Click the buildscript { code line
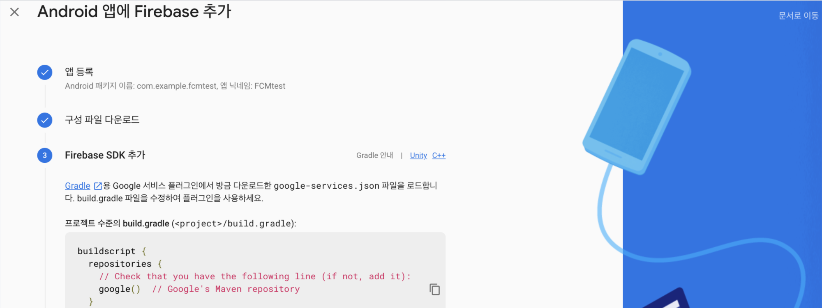 (x=112, y=251)
